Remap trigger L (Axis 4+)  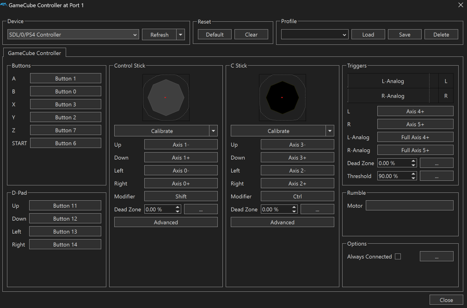coord(415,111)
